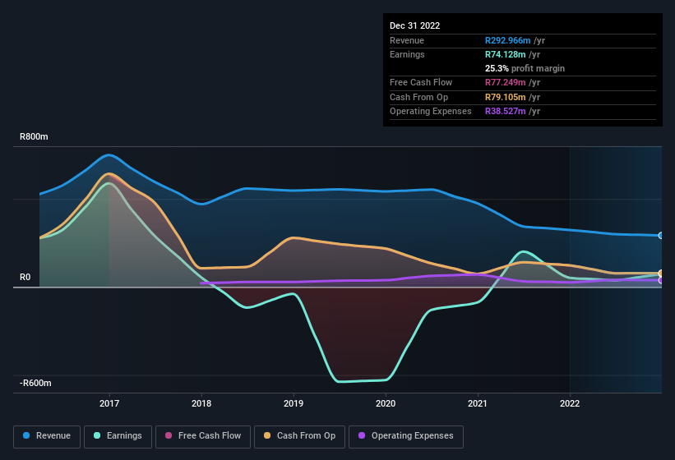Click the 2021 x-axis label
This screenshot has height=460, width=675.
click(478, 403)
